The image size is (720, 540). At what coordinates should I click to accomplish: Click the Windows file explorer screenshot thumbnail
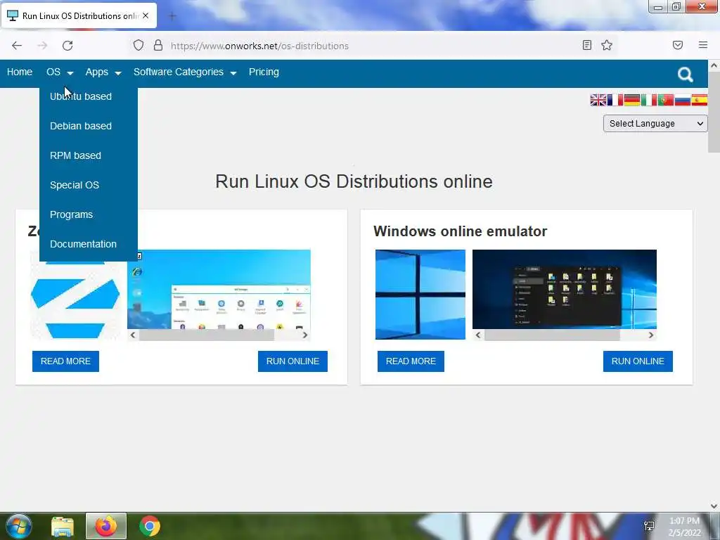click(x=565, y=289)
